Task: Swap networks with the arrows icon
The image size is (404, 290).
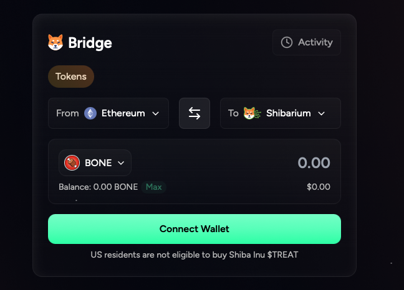Action: [195, 113]
